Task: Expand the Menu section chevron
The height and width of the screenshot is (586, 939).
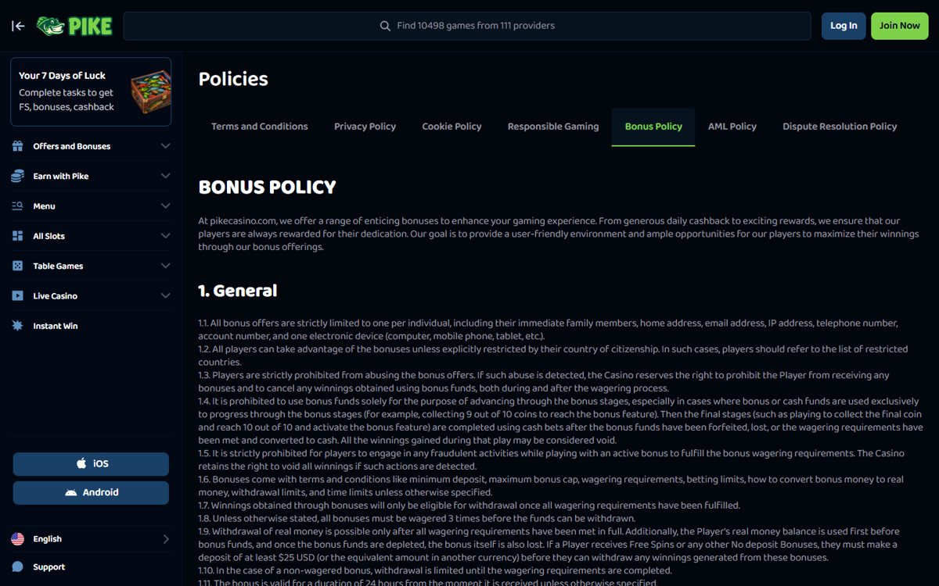Action: coord(165,206)
